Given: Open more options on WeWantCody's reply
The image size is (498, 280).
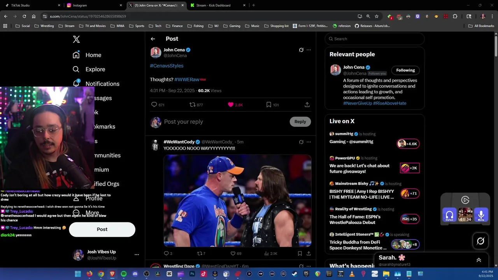Looking at the screenshot, I should [309, 142].
